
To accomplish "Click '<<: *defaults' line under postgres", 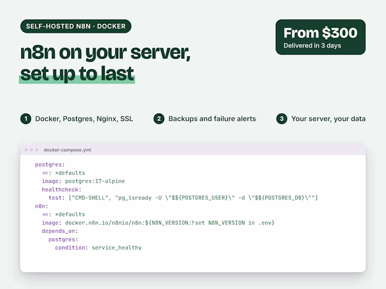I will [x=64, y=173].
